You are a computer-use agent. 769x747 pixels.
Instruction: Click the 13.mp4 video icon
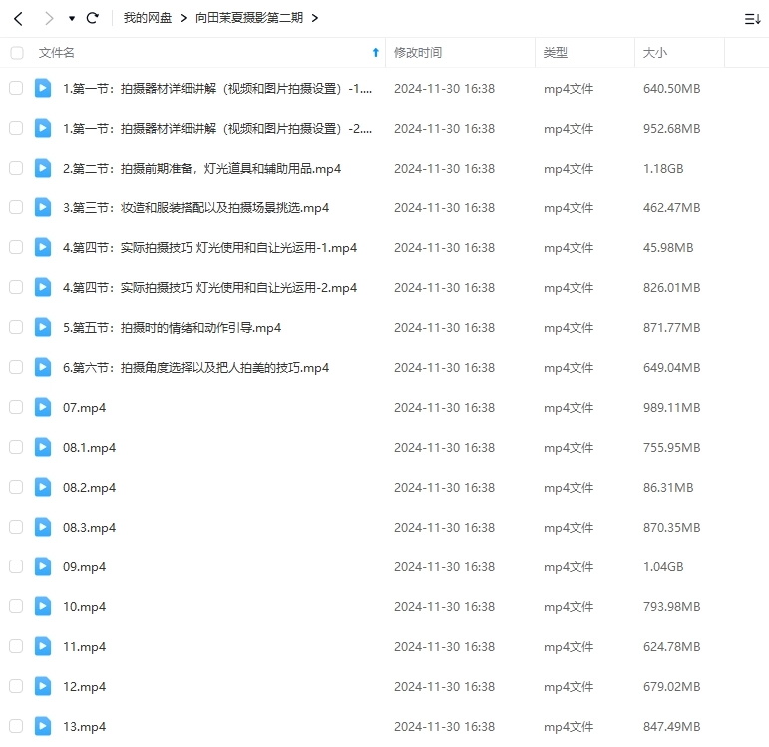pos(43,726)
